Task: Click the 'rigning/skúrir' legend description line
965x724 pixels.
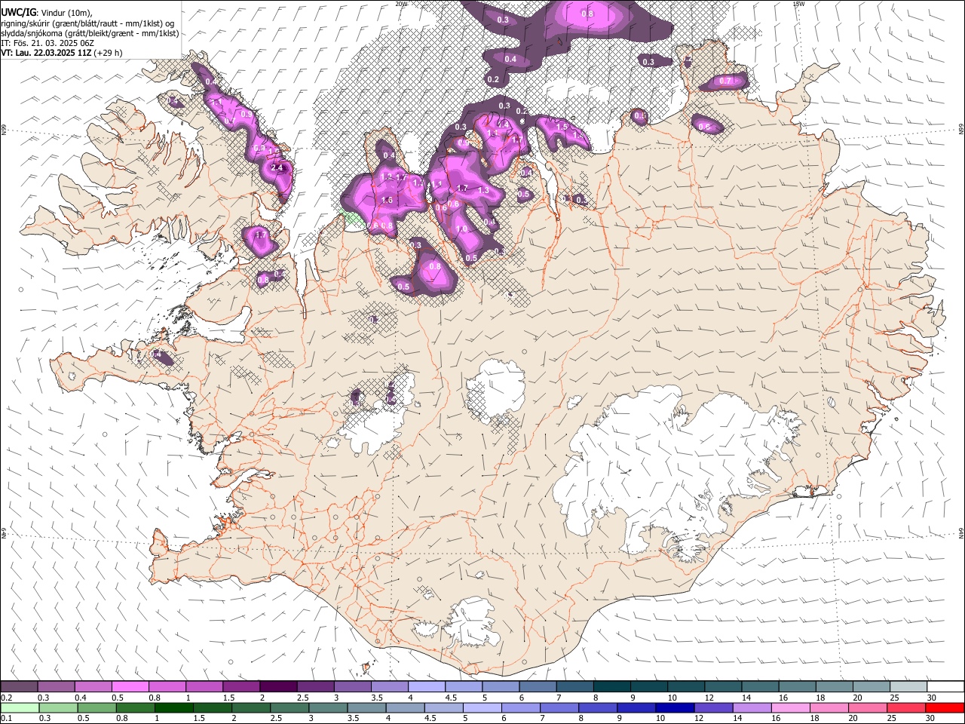Action: [87, 23]
